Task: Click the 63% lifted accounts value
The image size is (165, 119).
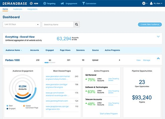Action: coord(91,92)
